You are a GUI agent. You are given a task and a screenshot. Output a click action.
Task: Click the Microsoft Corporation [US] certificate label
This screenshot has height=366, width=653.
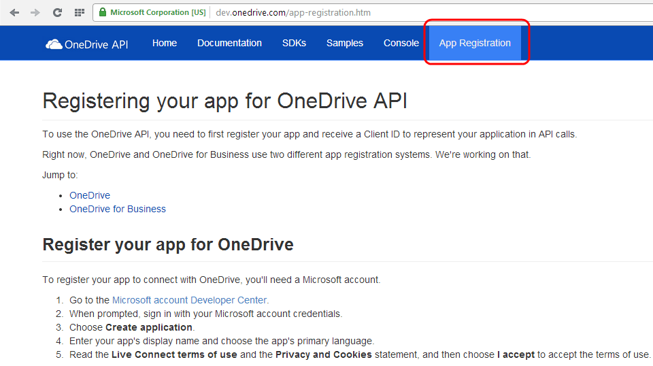[x=158, y=12]
